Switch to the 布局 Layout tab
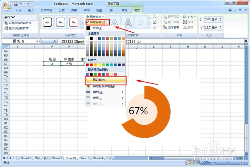 tap(124, 10)
